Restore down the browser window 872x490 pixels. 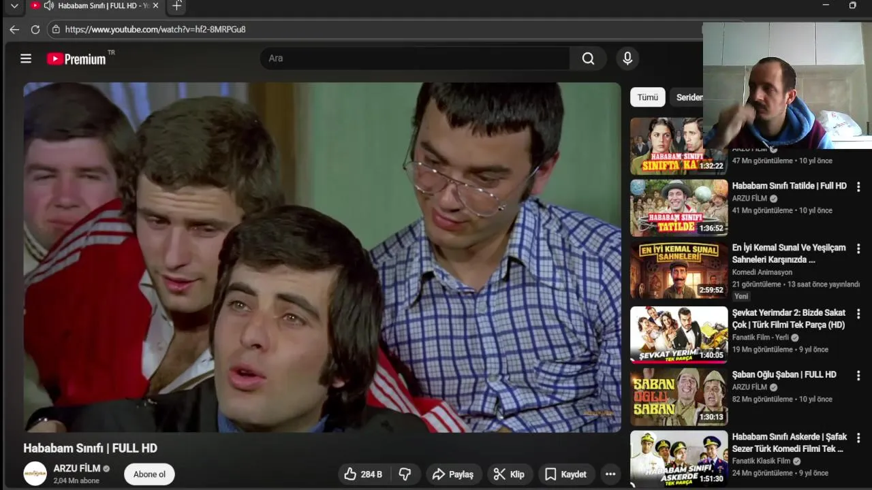click(x=852, y=5)
